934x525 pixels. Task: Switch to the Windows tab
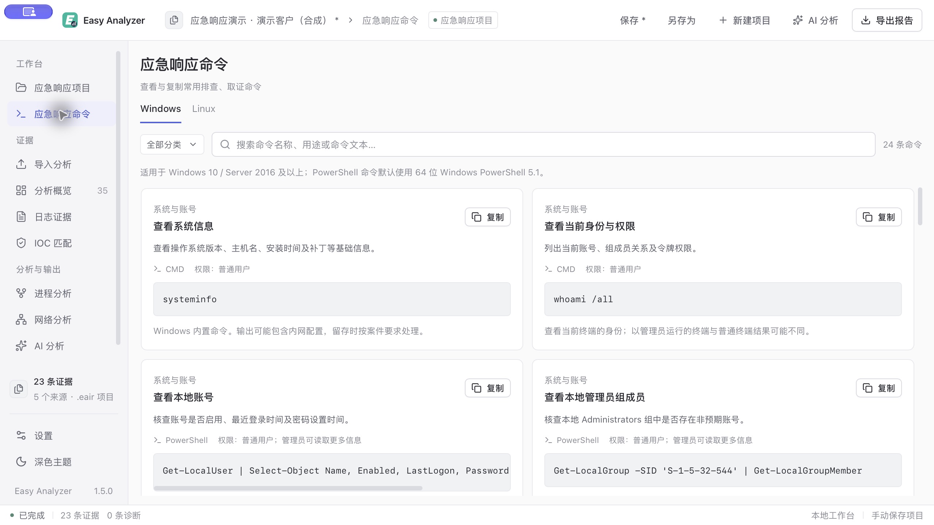coord(161,109)
